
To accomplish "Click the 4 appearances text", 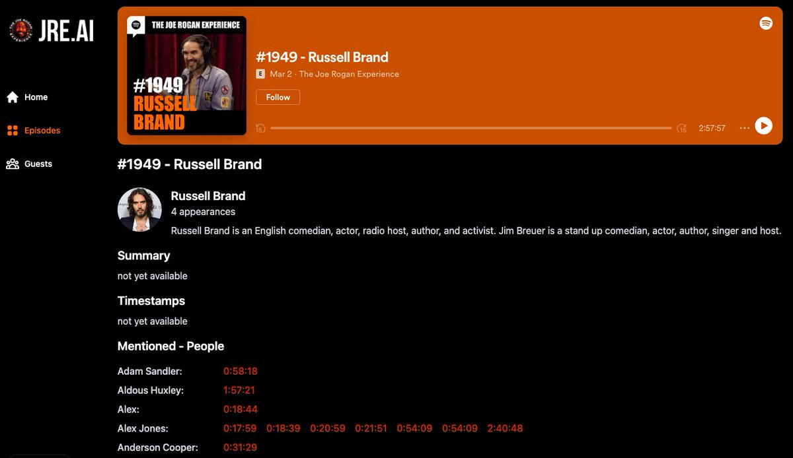I will [203, 212].
